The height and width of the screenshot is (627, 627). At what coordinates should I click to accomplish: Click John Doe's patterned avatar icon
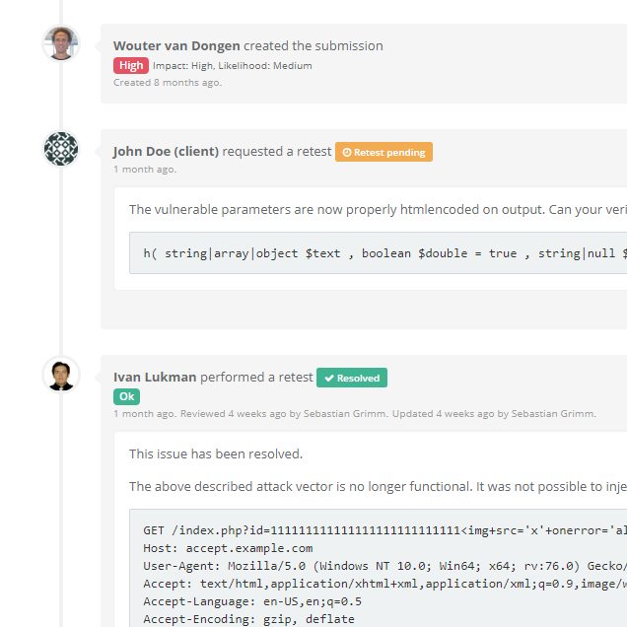(61, 149)
